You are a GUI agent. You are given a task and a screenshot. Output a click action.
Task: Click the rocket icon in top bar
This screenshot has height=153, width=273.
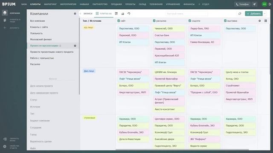[x=255, y=4]
